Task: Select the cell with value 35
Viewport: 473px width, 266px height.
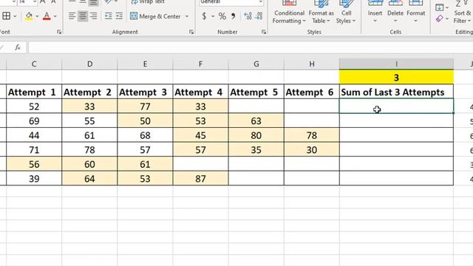Action: coord(256,150)
